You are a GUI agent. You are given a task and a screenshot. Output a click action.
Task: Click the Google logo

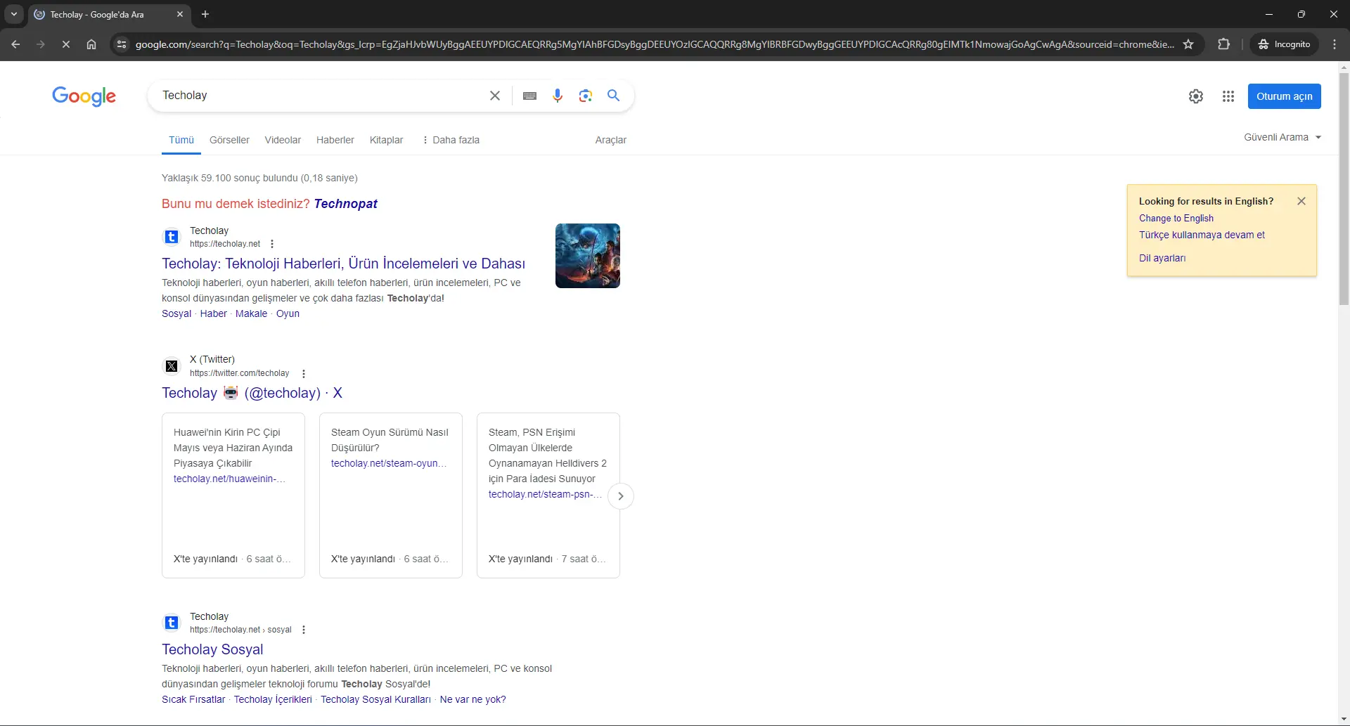[84, 96]
